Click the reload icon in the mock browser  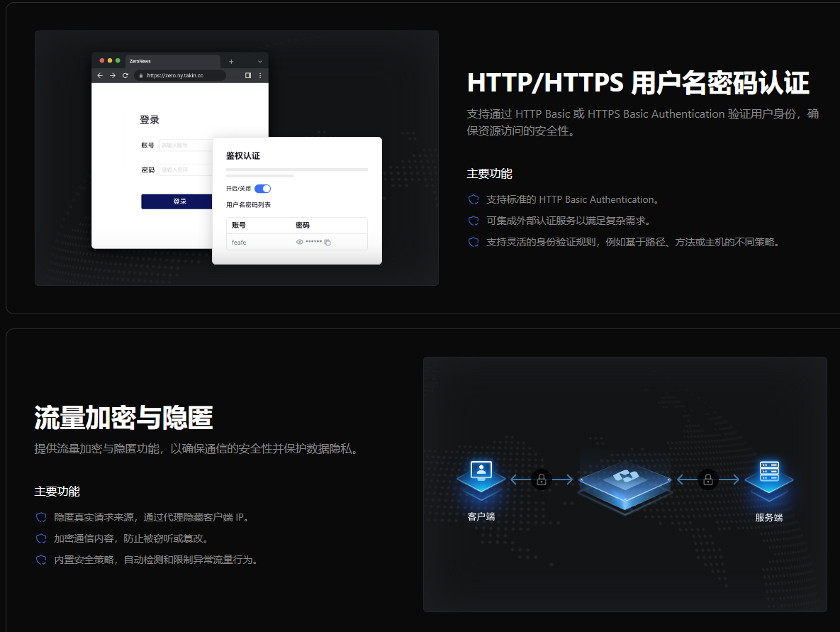click(x=125, y=76)
